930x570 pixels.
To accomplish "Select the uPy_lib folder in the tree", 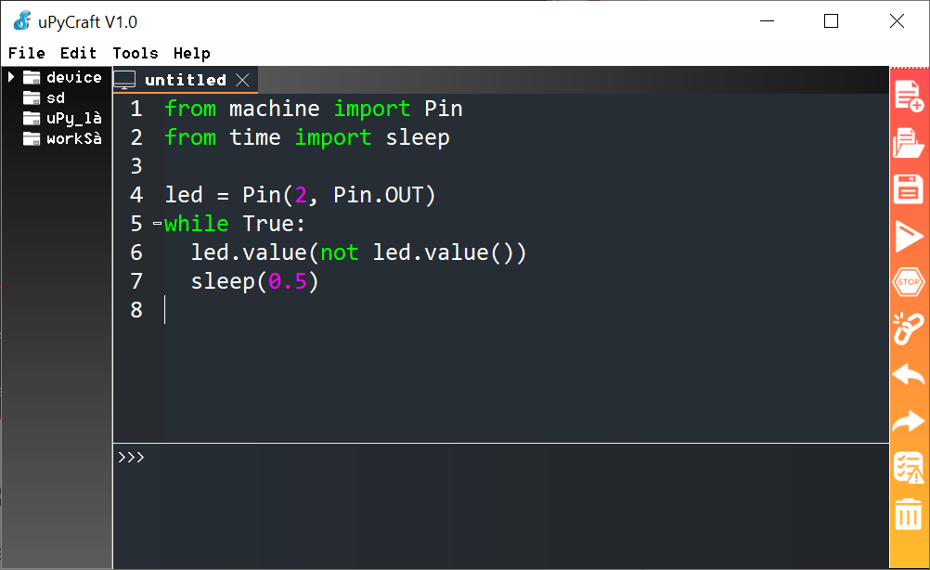I will (x=72, y=118).
